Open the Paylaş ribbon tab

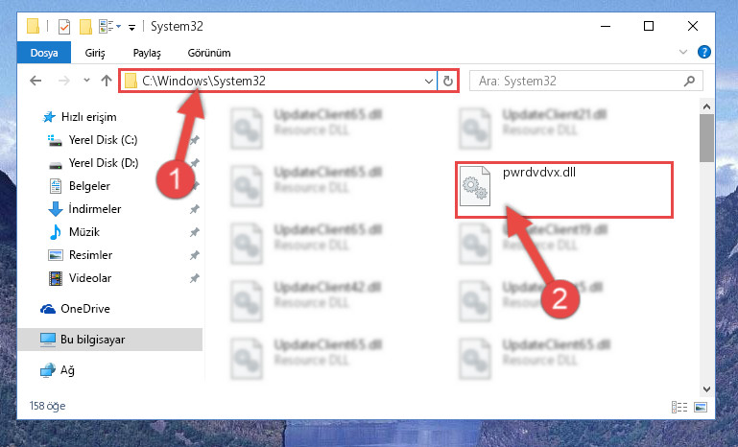[x=147, y=53]
